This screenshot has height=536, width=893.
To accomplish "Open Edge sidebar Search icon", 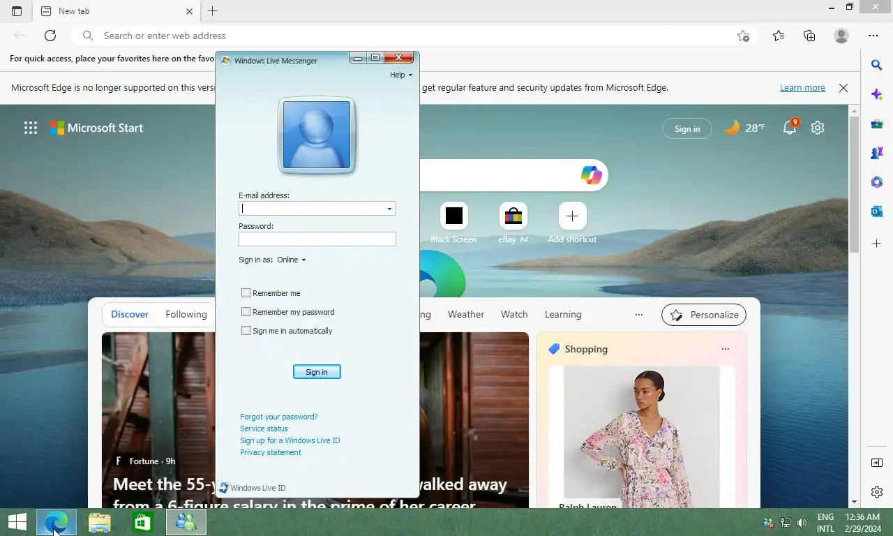I will tap(877, 65).
